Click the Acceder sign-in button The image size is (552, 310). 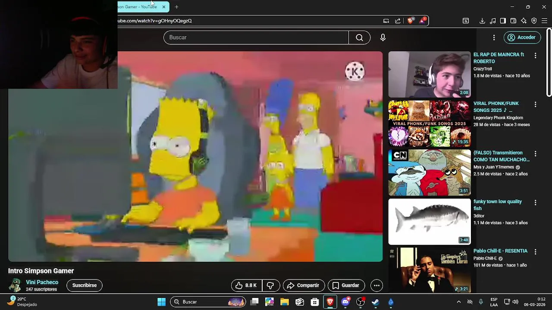(522, 37)
